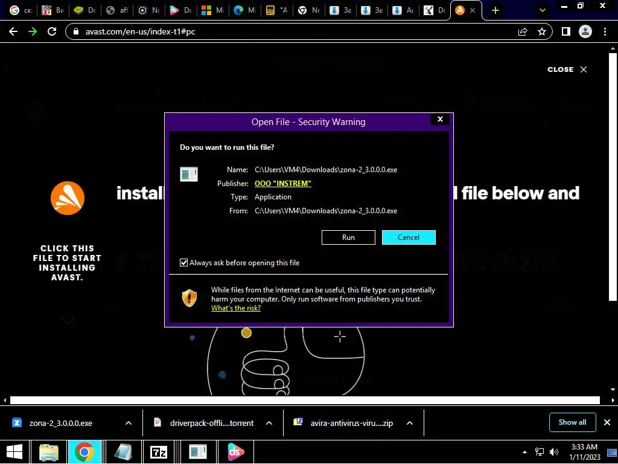Expand options for zona-2_3.0.0.0.exe download

click(129, 423)
